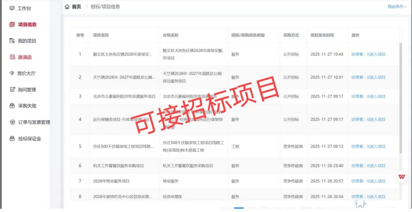Screen dimensions: 412x212
Task: Click the date 2025-11-26 23:40
Action: click(327, 166)
